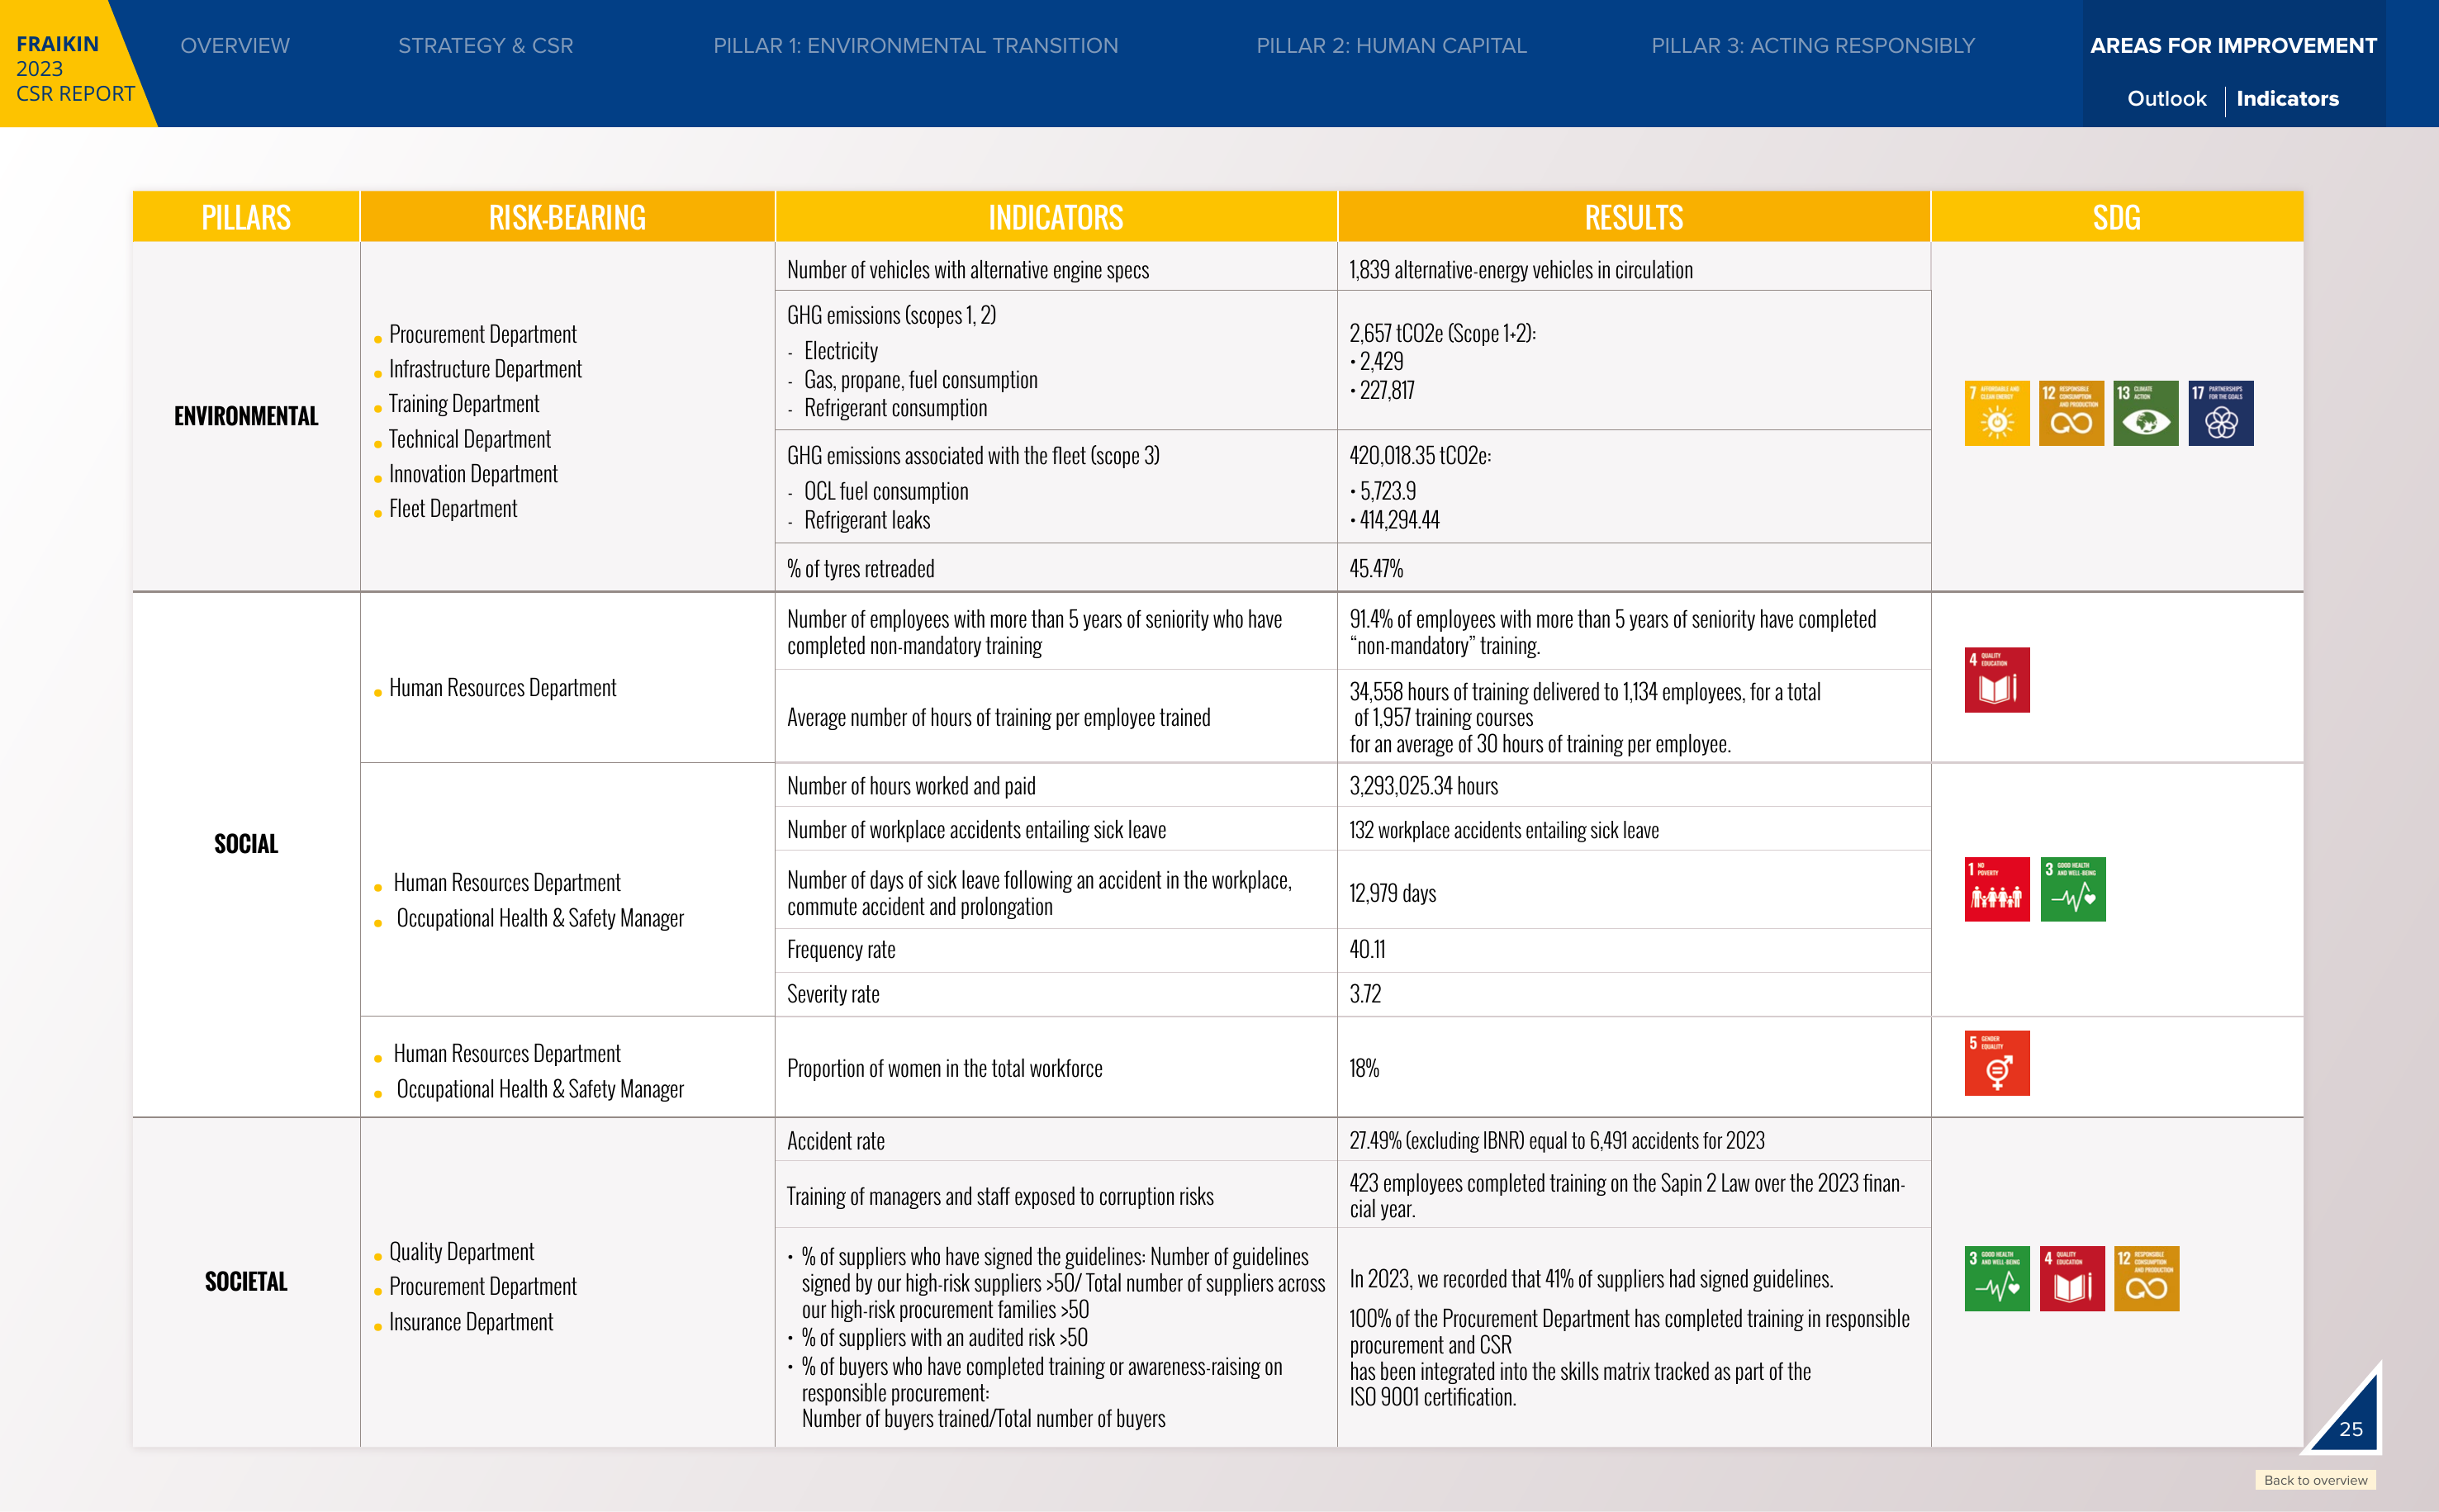Click 'Accident rate' indicator
The image size is (2439, 1512).
pyautogui.click(x=835, y=1141)
